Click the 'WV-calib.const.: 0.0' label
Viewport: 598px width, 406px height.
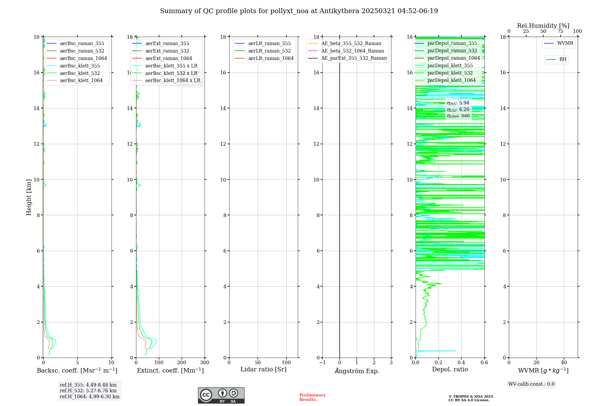531,384
